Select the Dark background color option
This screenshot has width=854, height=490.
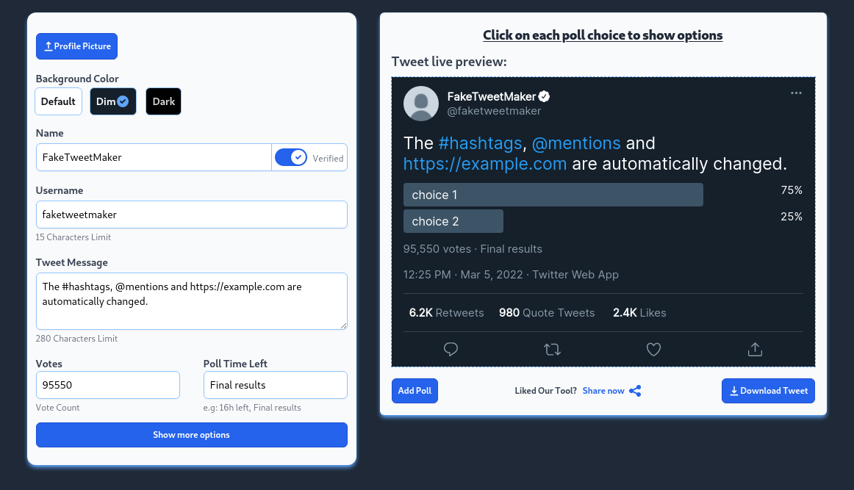(x=163, y=101)
